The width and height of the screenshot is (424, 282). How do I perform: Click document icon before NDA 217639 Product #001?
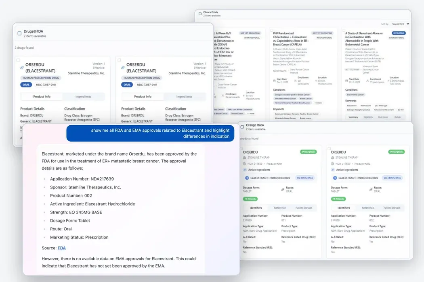(x=244, y=164)
